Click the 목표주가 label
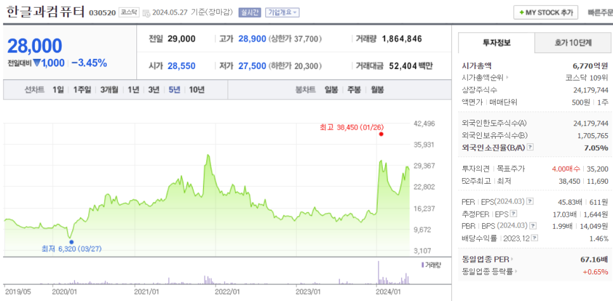This screenshot has width=613, height=301. (511, 169)
